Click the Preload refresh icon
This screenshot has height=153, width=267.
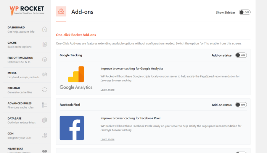45,90
